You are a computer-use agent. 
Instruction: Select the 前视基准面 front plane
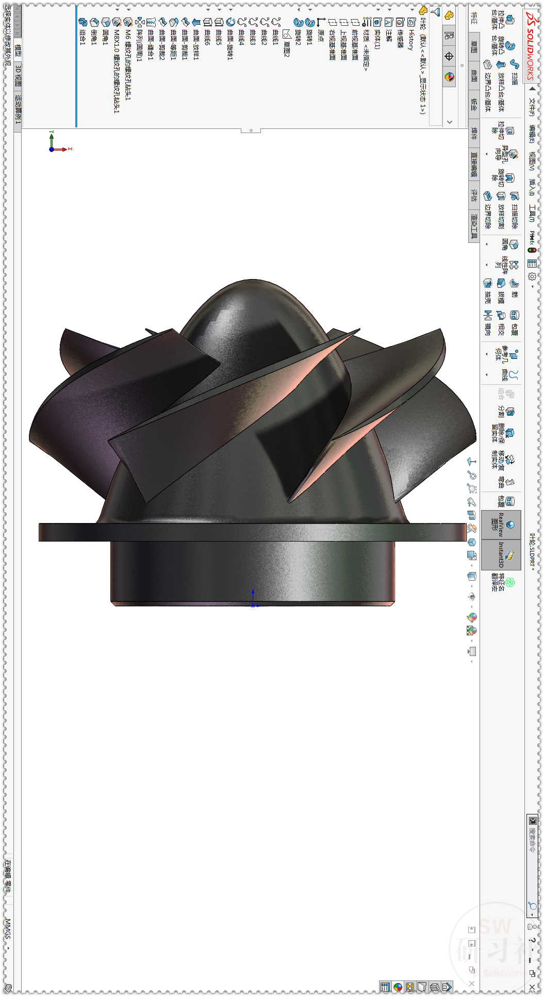click(x=355, y=39)
